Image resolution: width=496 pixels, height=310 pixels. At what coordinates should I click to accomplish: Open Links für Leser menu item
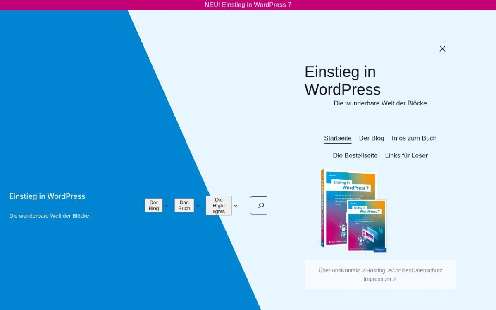click(x=406, y=155)
